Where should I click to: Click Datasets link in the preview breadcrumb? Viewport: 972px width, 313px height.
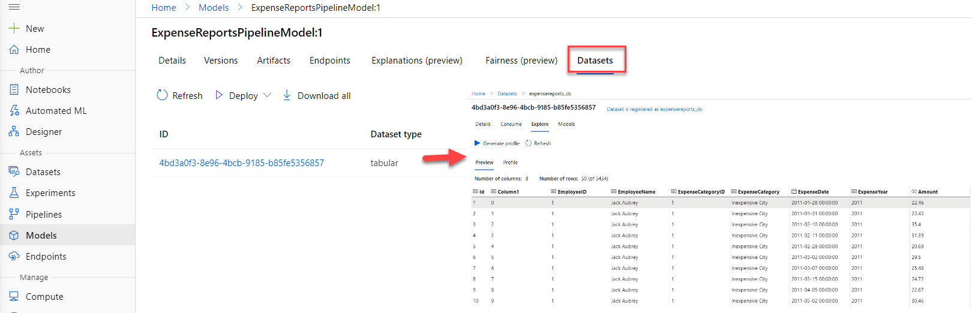507,94
